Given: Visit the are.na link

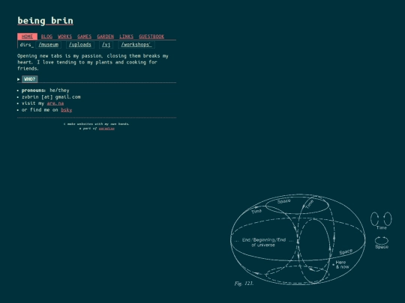Looking at the screenshot, I should tap(55, 103).
